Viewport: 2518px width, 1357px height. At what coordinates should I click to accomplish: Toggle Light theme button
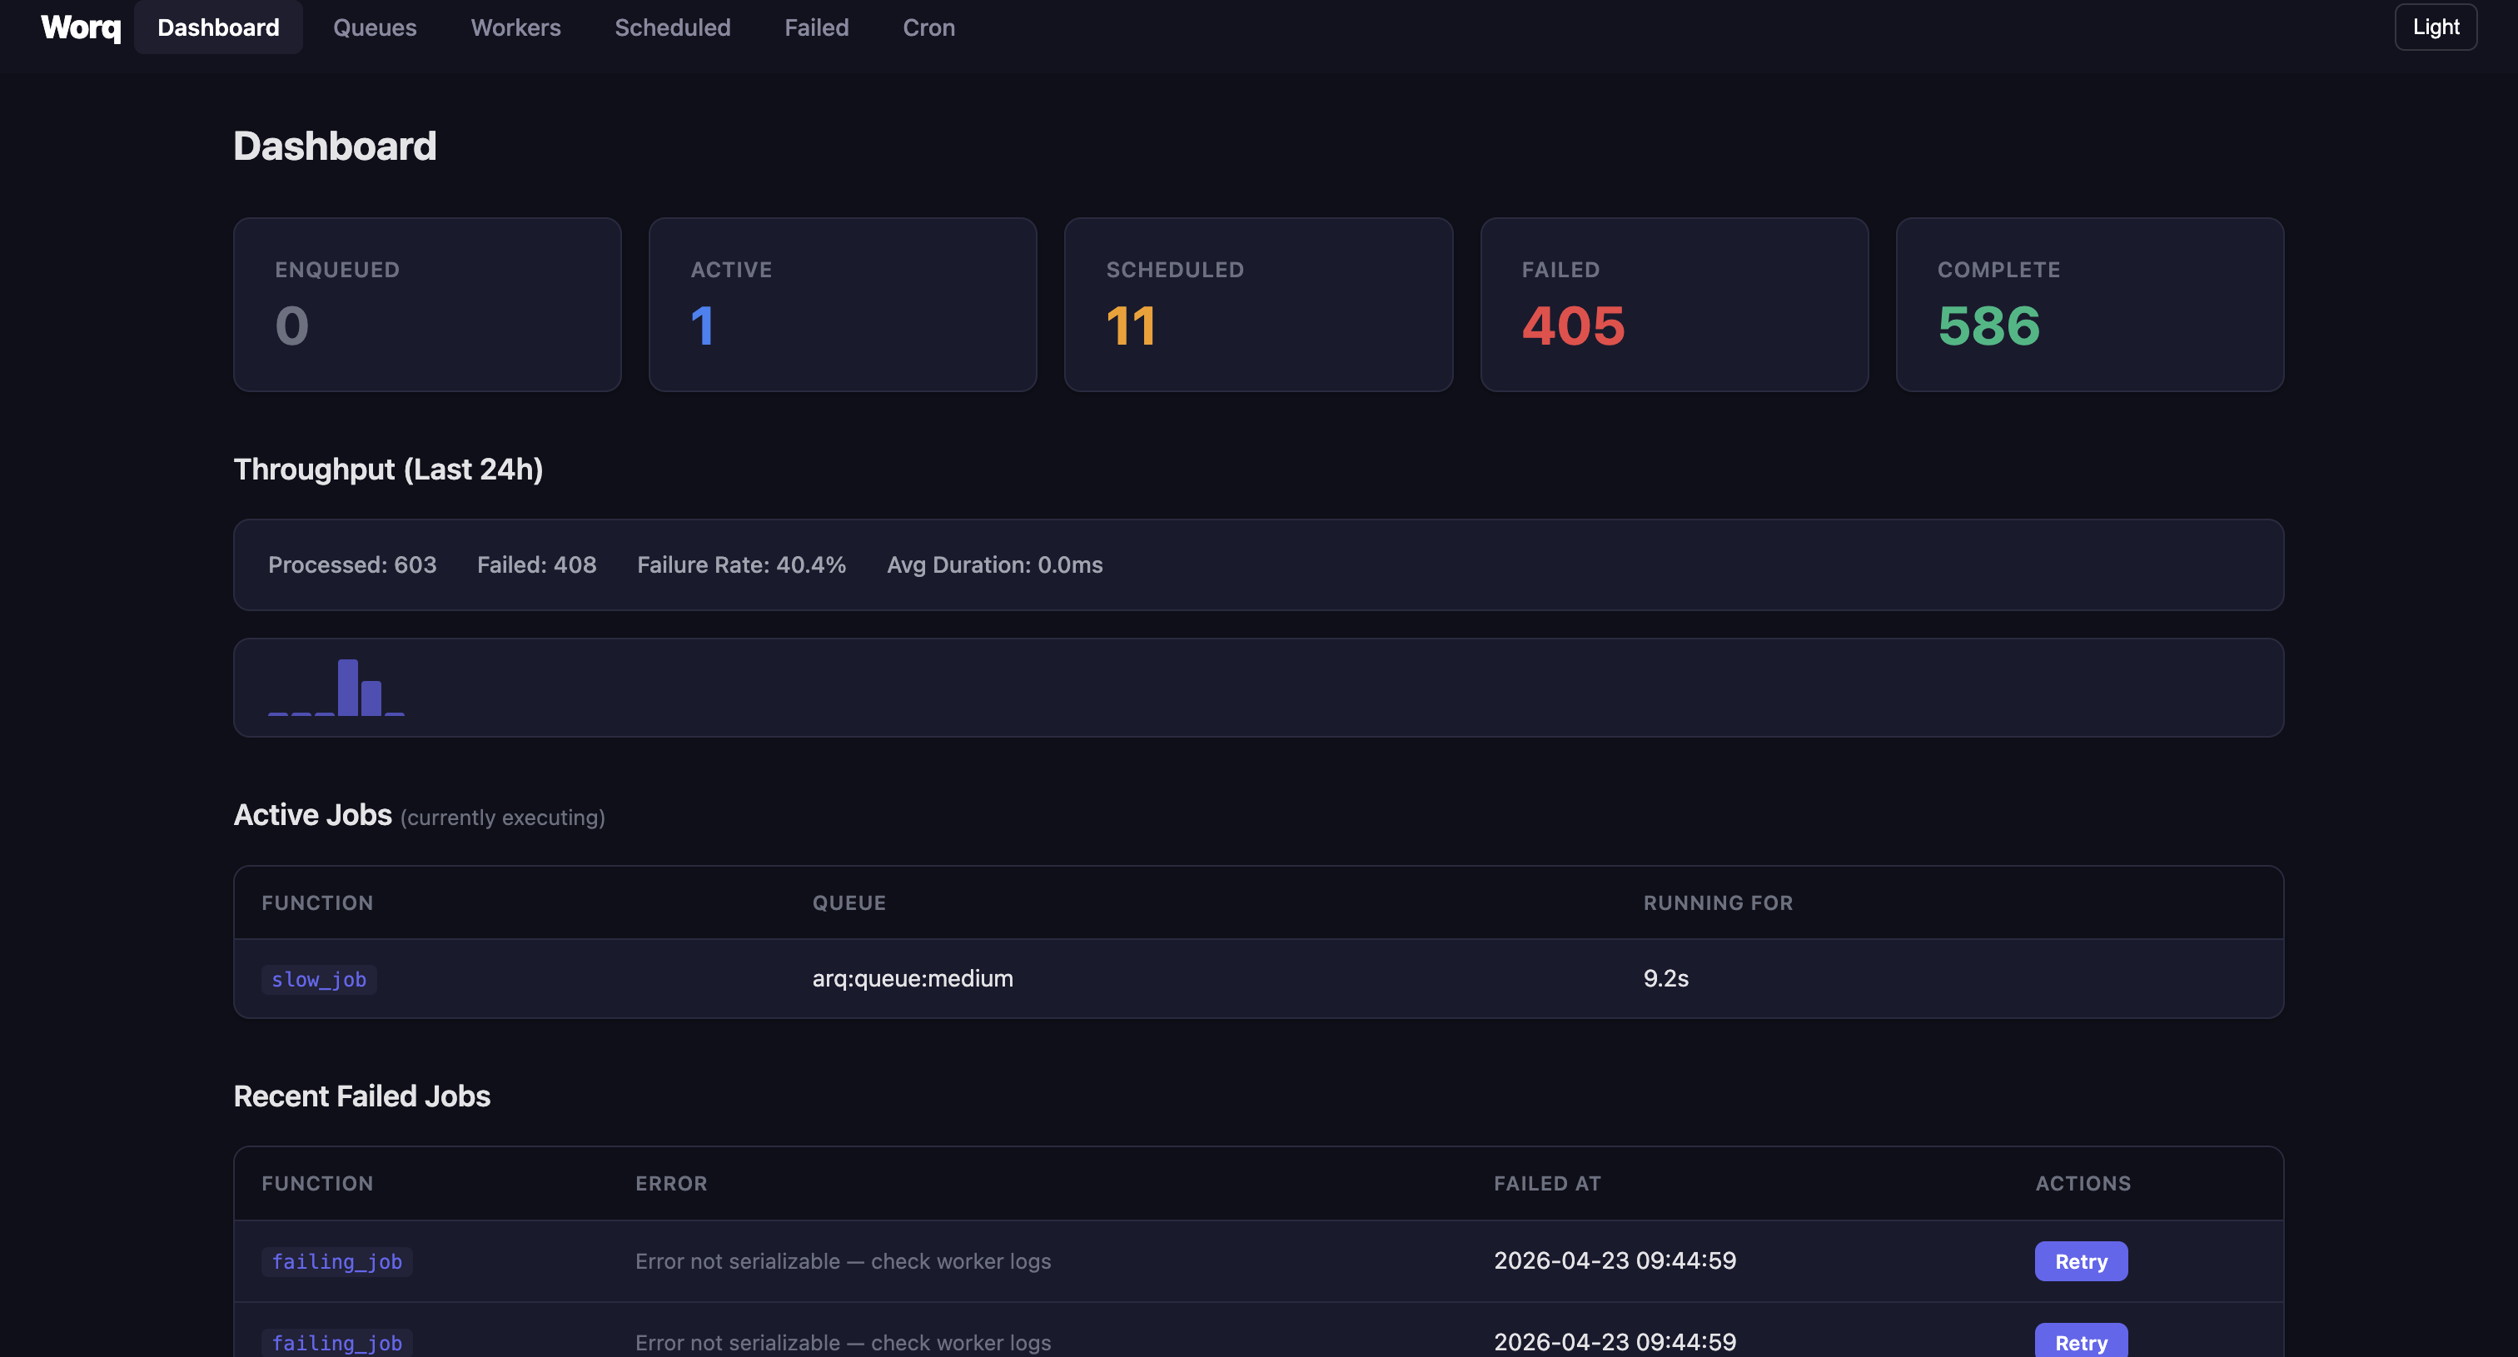pyautogui.click(x=2435, y=27)
